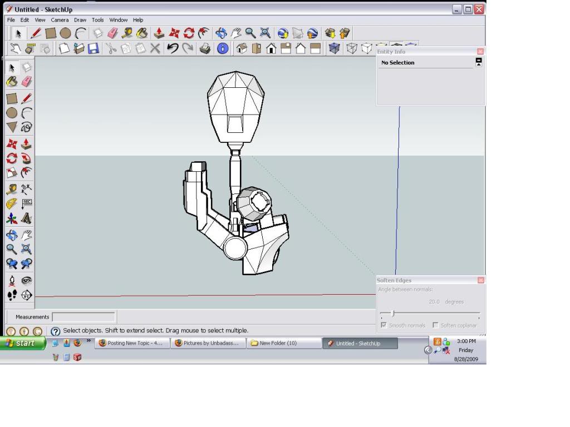Viewport: 570px width, 427px height.
Task: Click the Erase X icon in the toolbar
Action: 155,48
